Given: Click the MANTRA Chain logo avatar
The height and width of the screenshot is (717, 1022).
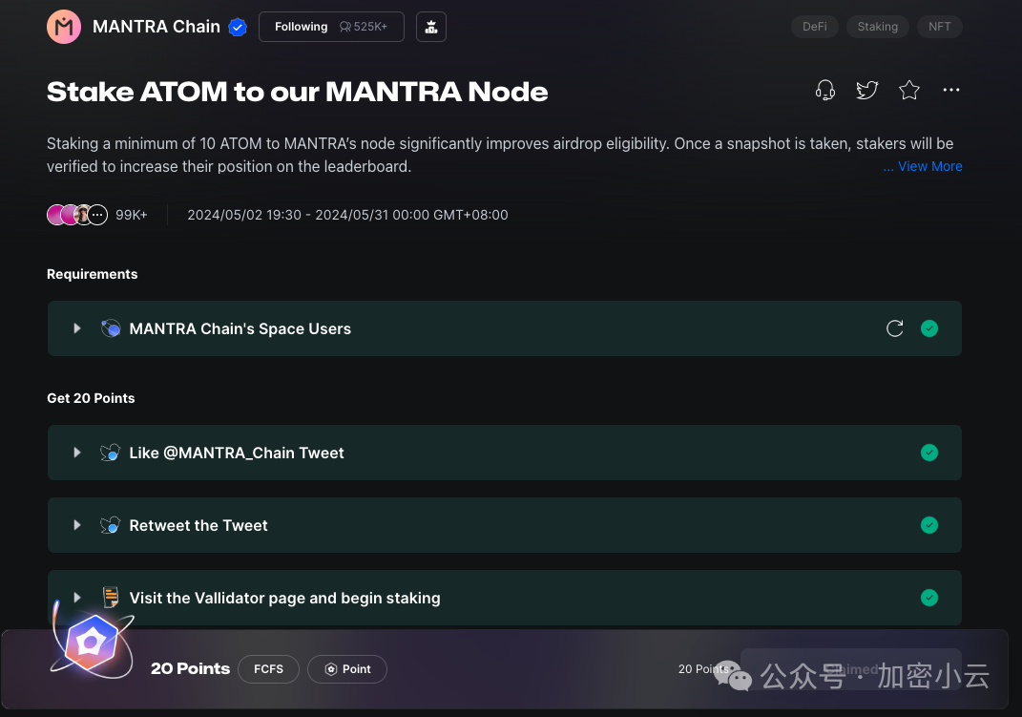Looking at the screenshot, I should pyautogui.click(x=64, y=27).
